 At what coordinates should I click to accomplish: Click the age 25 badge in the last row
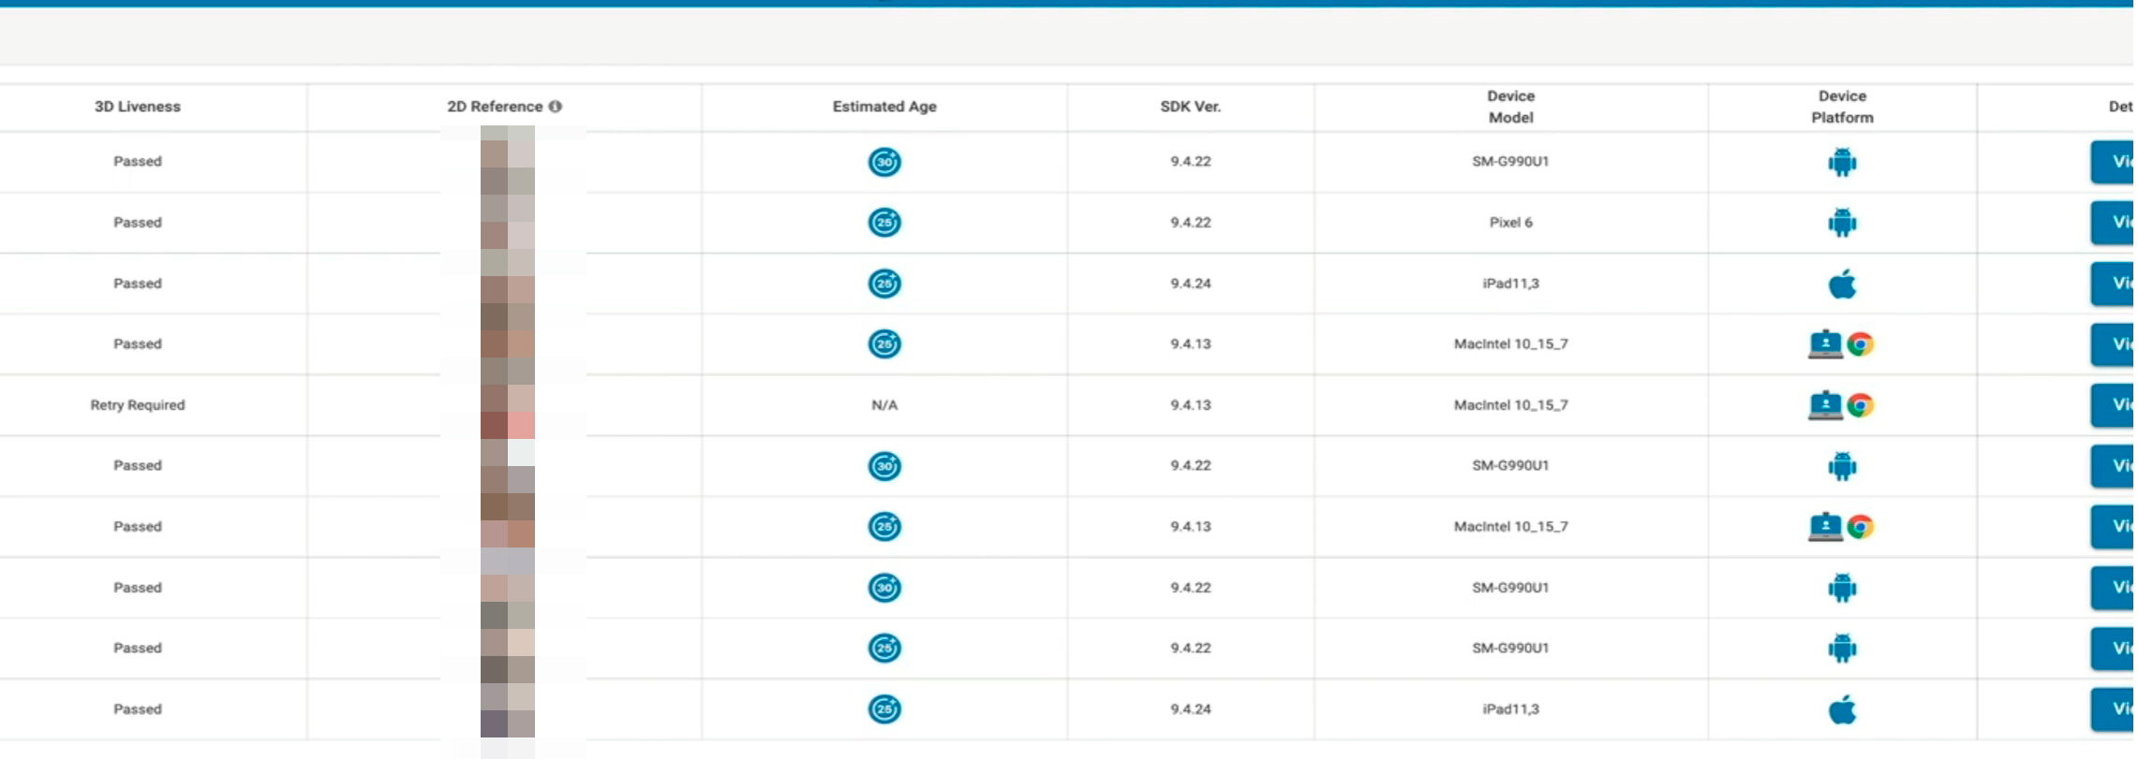(884, 709)
